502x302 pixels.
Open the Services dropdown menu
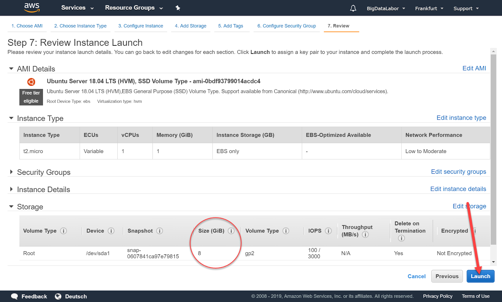(x=77, y=8)
